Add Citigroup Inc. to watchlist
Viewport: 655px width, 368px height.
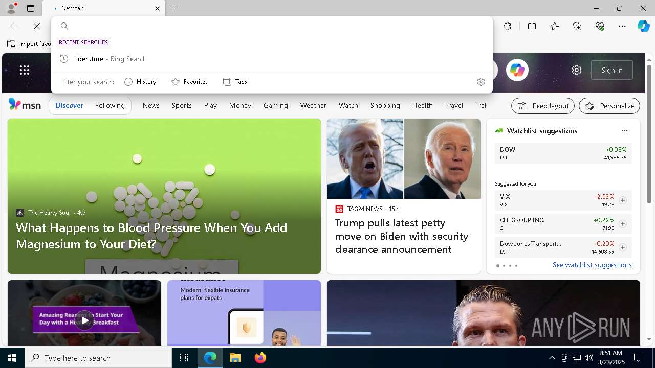[x=622, y=224]
